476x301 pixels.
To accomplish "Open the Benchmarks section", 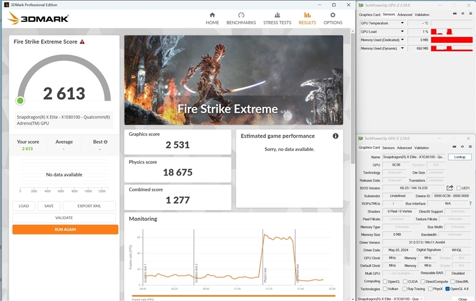I will (241, 18).
